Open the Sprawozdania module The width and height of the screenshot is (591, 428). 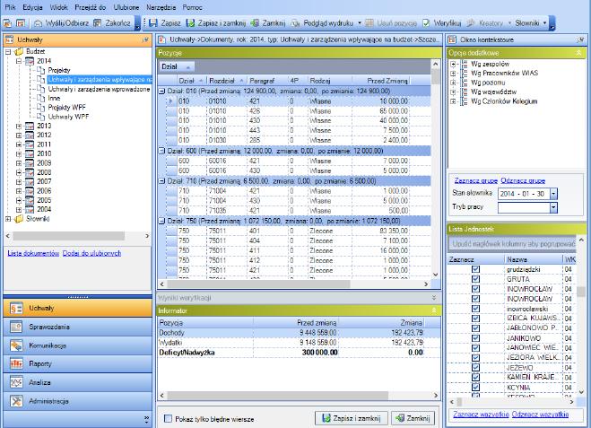[78, 327]
